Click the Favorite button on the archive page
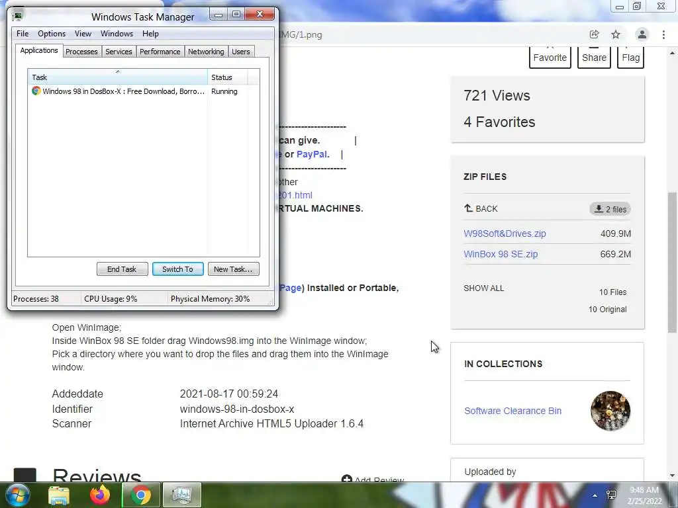Image resolution: width=678 pixels, height=508 pixels. coord(550,58)
